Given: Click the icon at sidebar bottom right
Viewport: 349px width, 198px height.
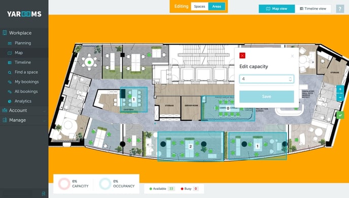Looking at the screenshot, I should [44, 193].
